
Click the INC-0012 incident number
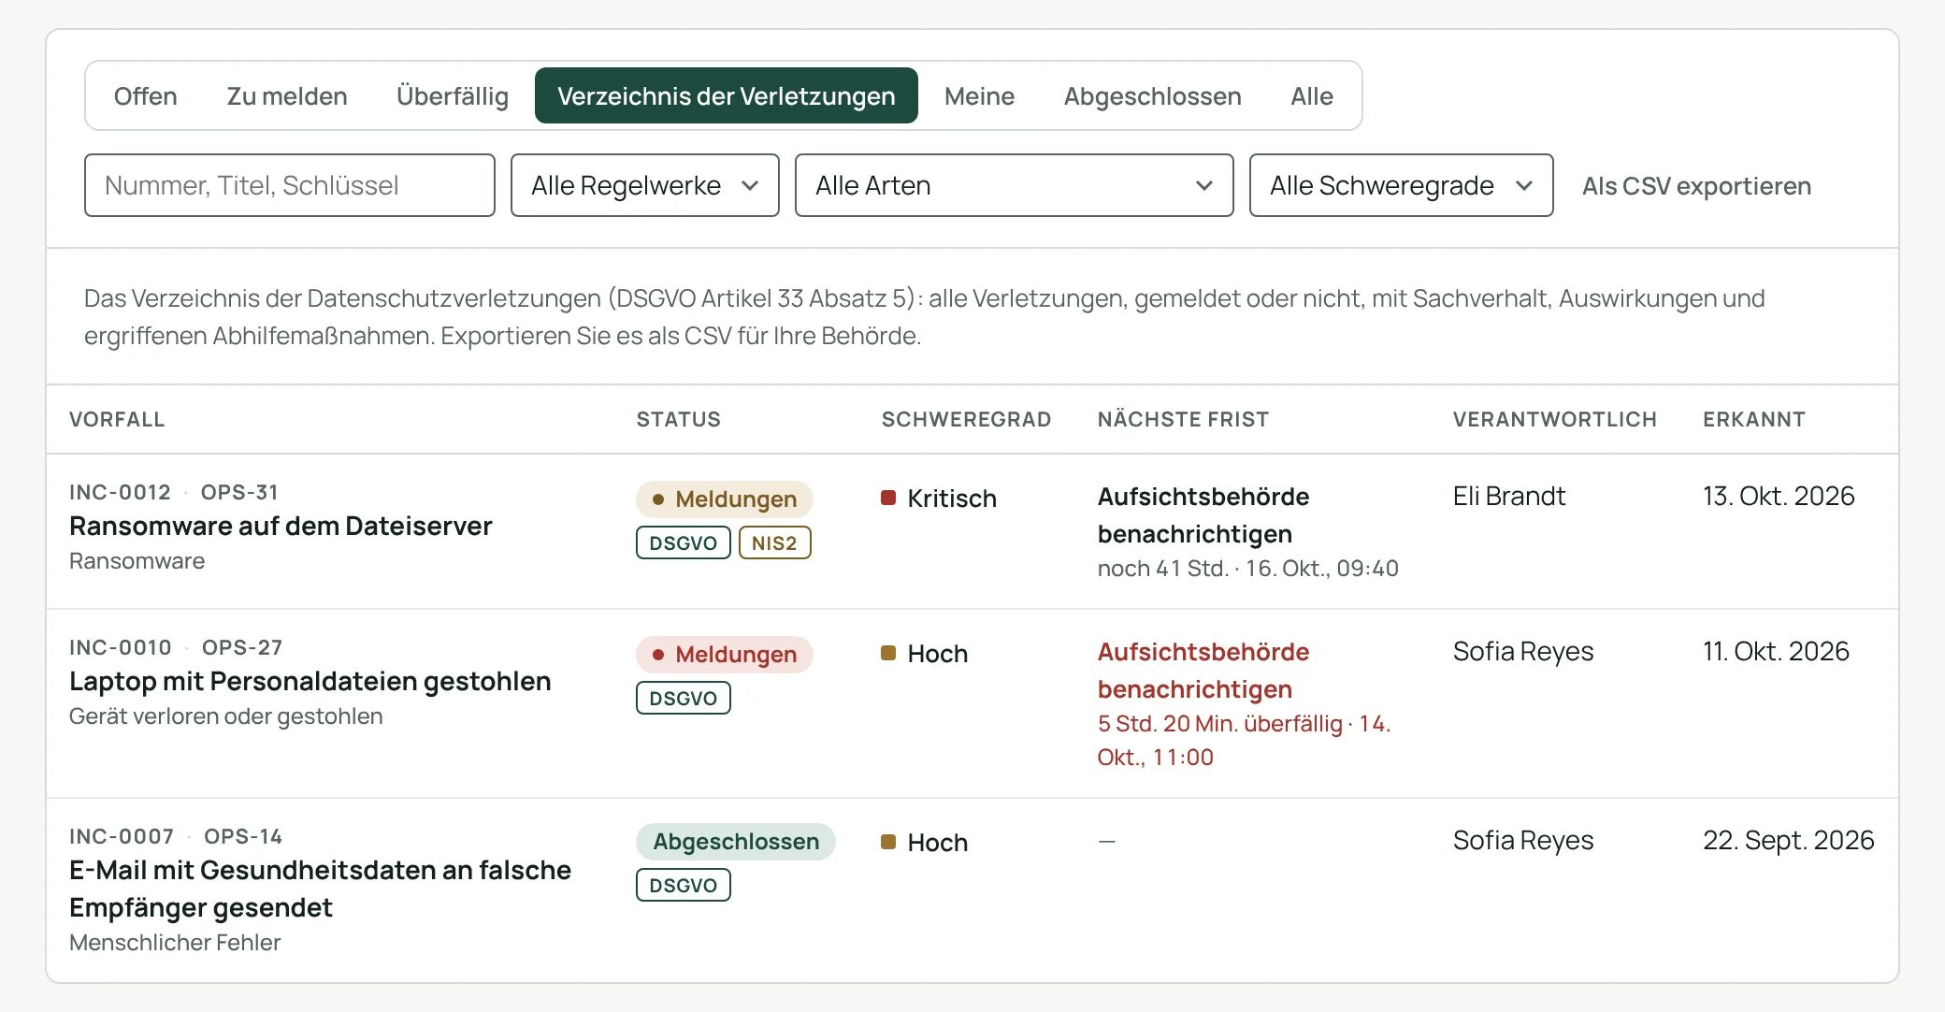tap(121, 492)
